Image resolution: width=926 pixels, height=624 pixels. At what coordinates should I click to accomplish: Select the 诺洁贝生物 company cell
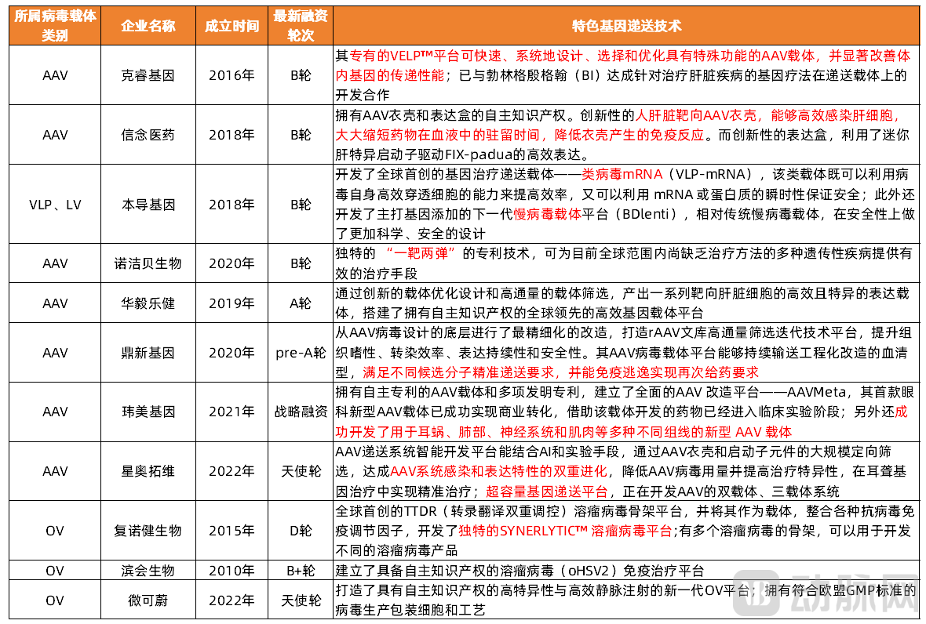pyautogui.click(x=148, y=263)
